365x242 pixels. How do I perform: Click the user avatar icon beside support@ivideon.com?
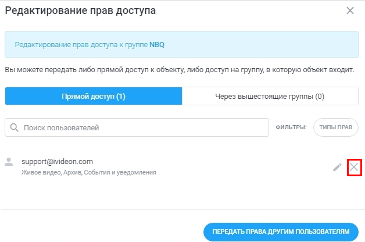(9, 162)
